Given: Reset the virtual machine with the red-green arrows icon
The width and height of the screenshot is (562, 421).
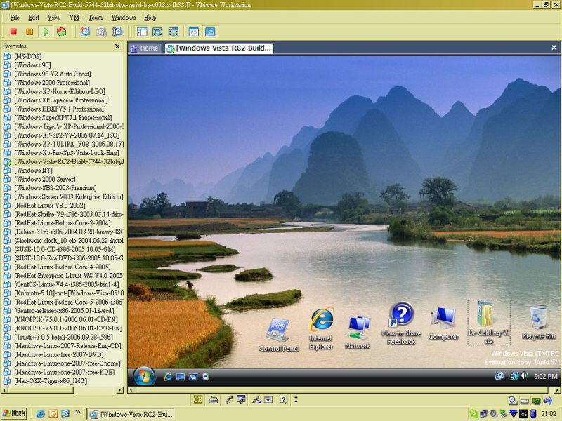Looking at the screenshot, I should tap(62, 32).
